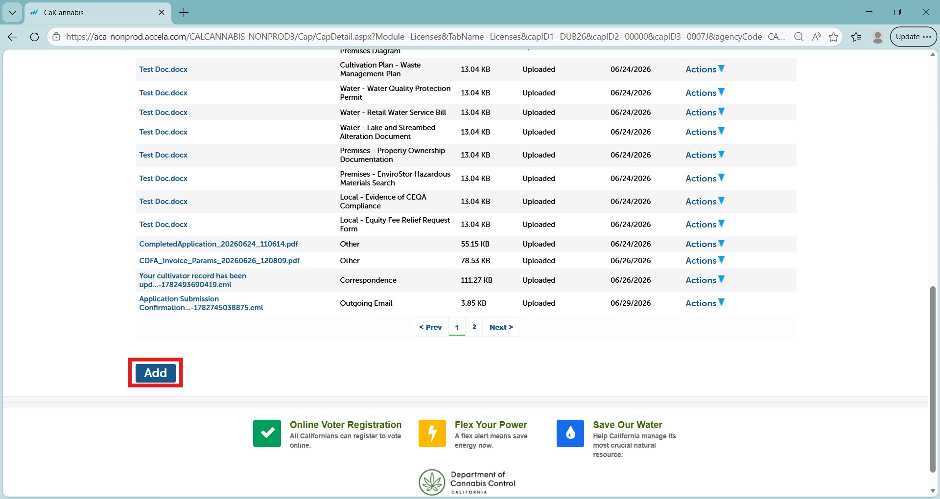The image size is (940, 499).
Task: Open Test Doc.docx for Waste Management Plan
Action: click(x=163, y=69)
